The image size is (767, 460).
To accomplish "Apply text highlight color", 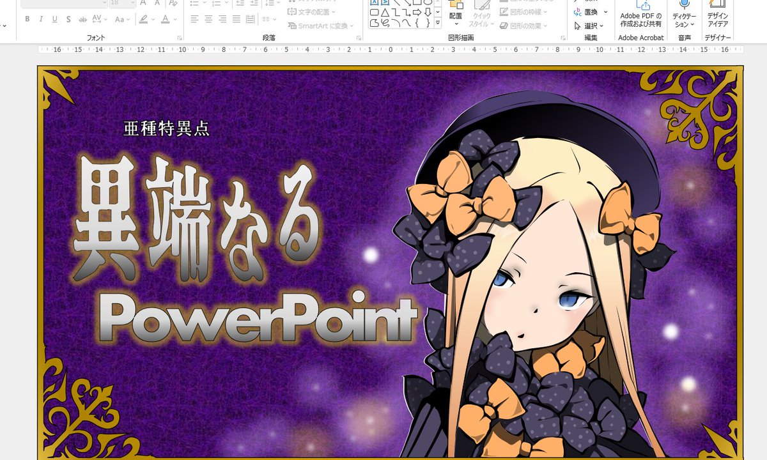I will [x=143, y=19].
